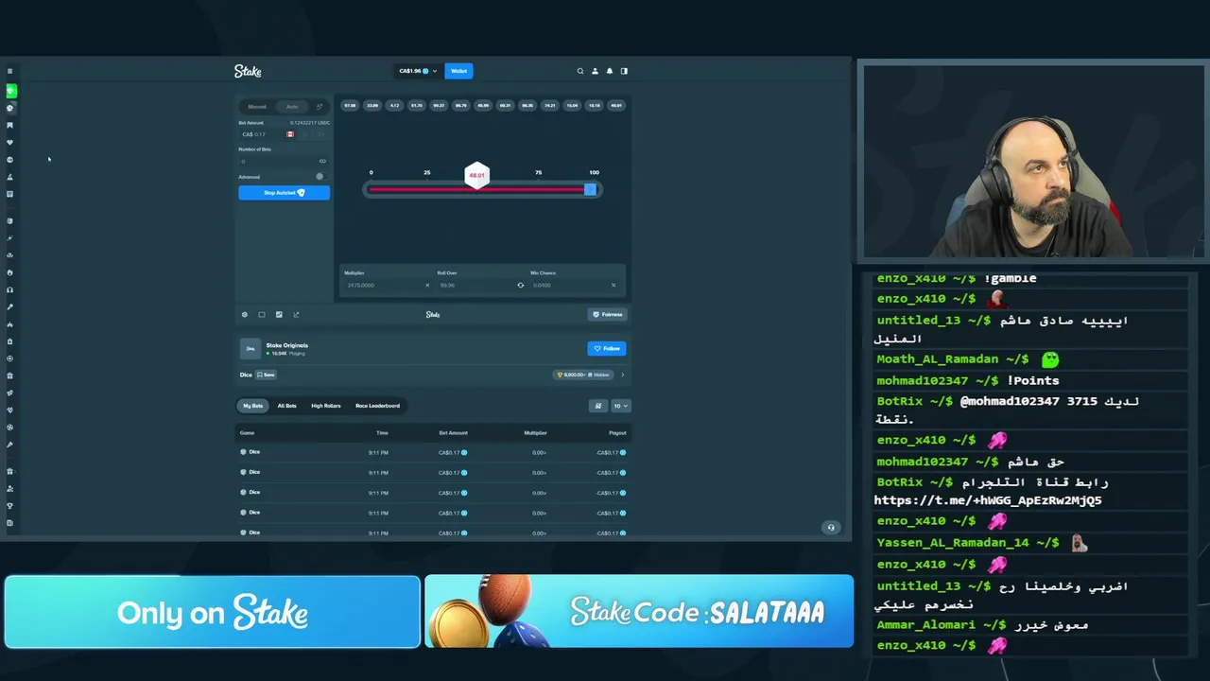Open game settings gear below dice game

244,314
